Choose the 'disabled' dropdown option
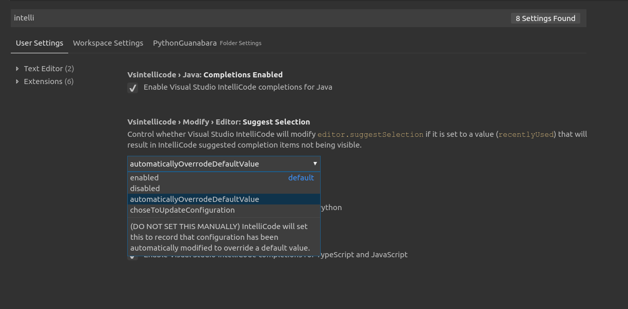Image resolution: width=628 pixels, height=309 pixels. tap(224, 189)
